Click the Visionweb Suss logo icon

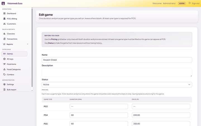(x=3, y=3)
